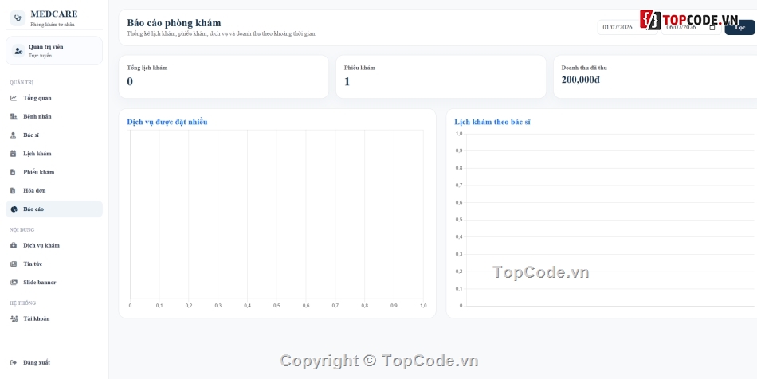Viewport: 757px width, 379px height.
Task: Click the MEDCARE brand title
Action: [53, 14]
